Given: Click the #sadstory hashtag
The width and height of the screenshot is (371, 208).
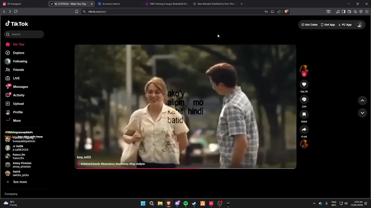Looking at the screenshot, I should coord(122,164).
